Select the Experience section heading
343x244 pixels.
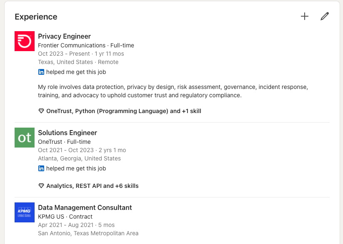point(36,17)
